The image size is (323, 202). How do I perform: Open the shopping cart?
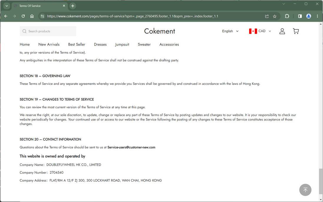click(296, 31)
